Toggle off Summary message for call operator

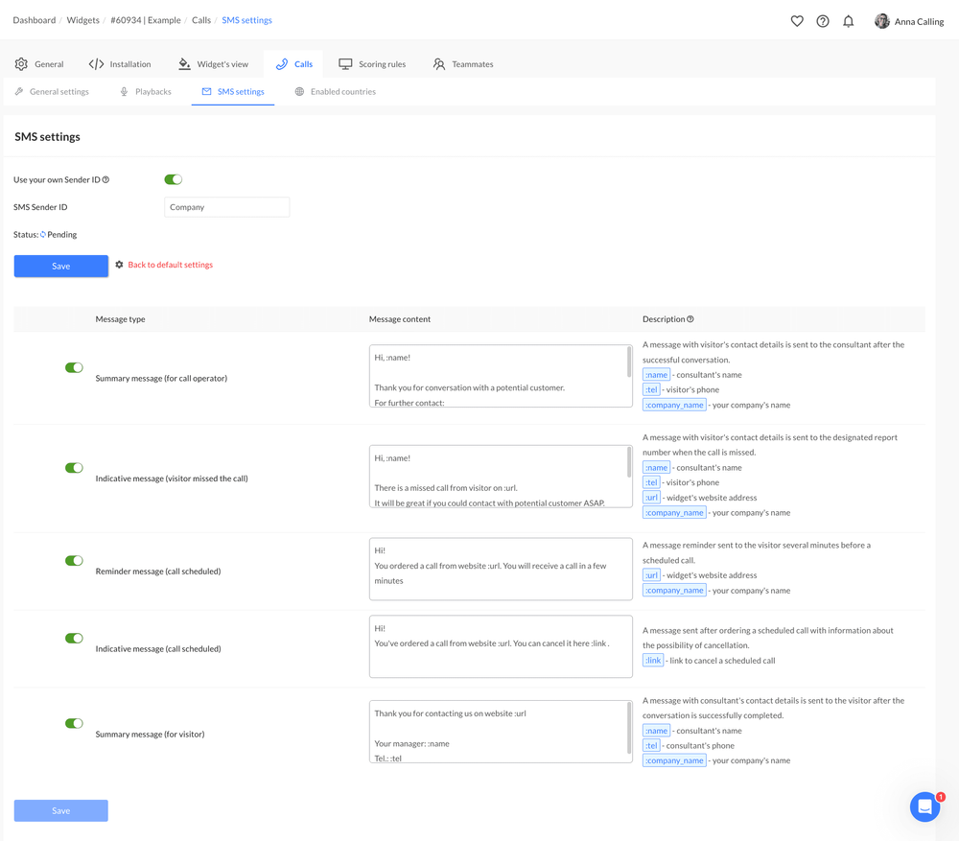coord(74,367)
